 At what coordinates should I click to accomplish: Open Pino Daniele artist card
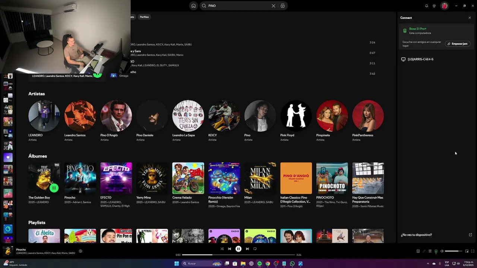click(x=152, y=121)
